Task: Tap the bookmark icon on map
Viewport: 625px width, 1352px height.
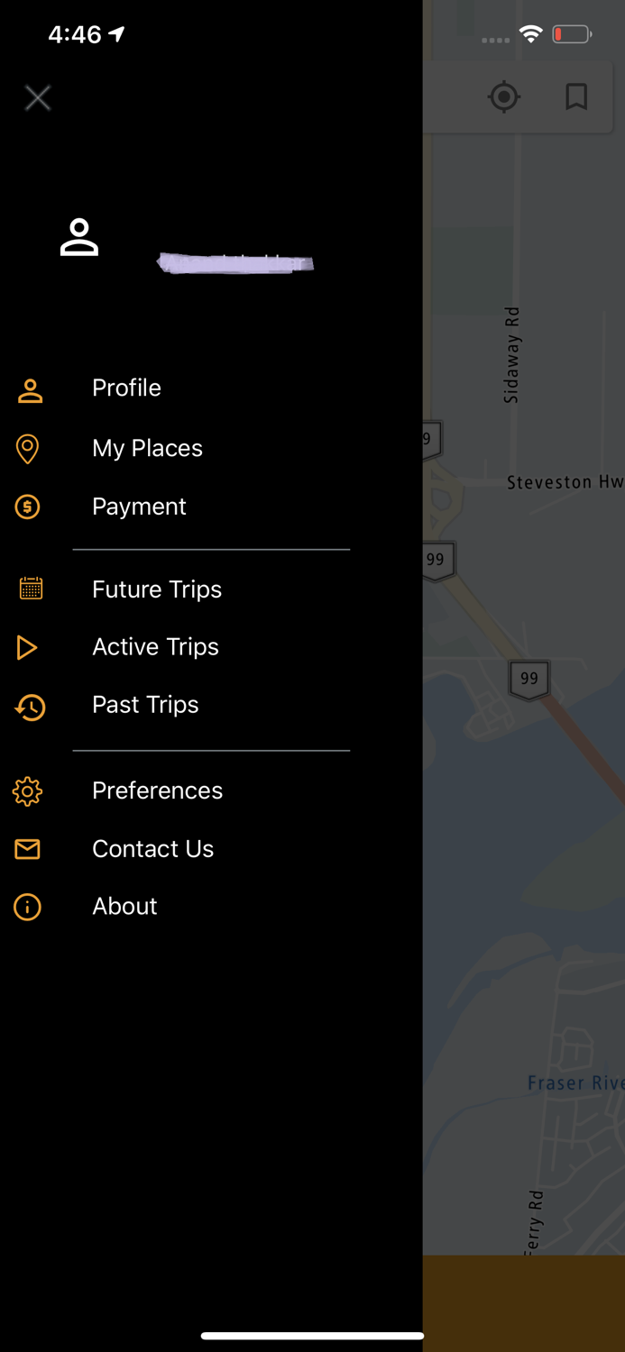Action: pyautogui.click(x=576, y=96)
